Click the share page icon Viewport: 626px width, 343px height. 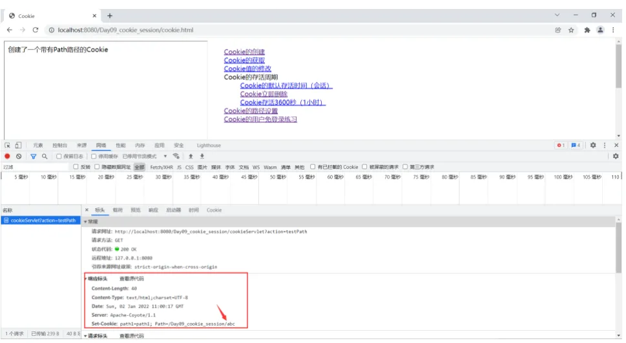click(558, 30)
